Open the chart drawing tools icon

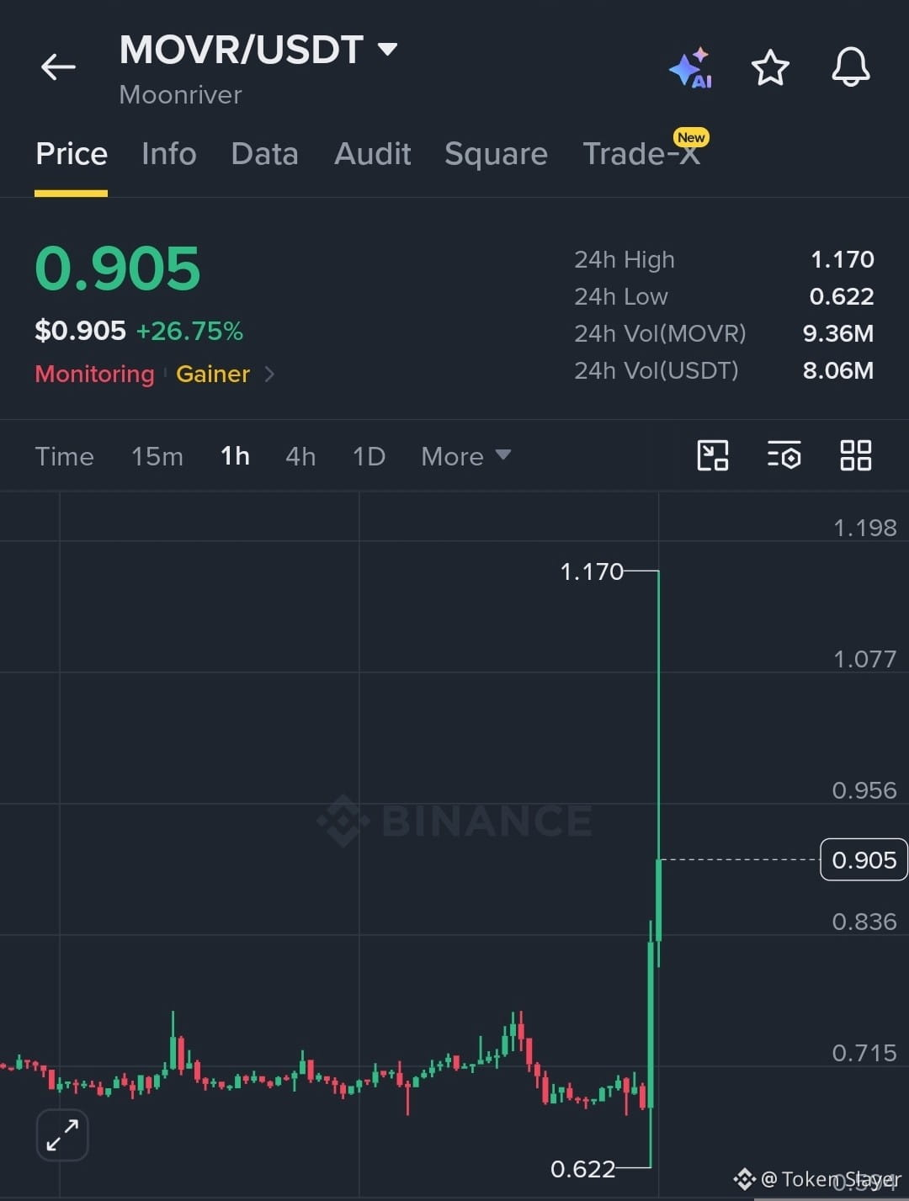point(713,455)
